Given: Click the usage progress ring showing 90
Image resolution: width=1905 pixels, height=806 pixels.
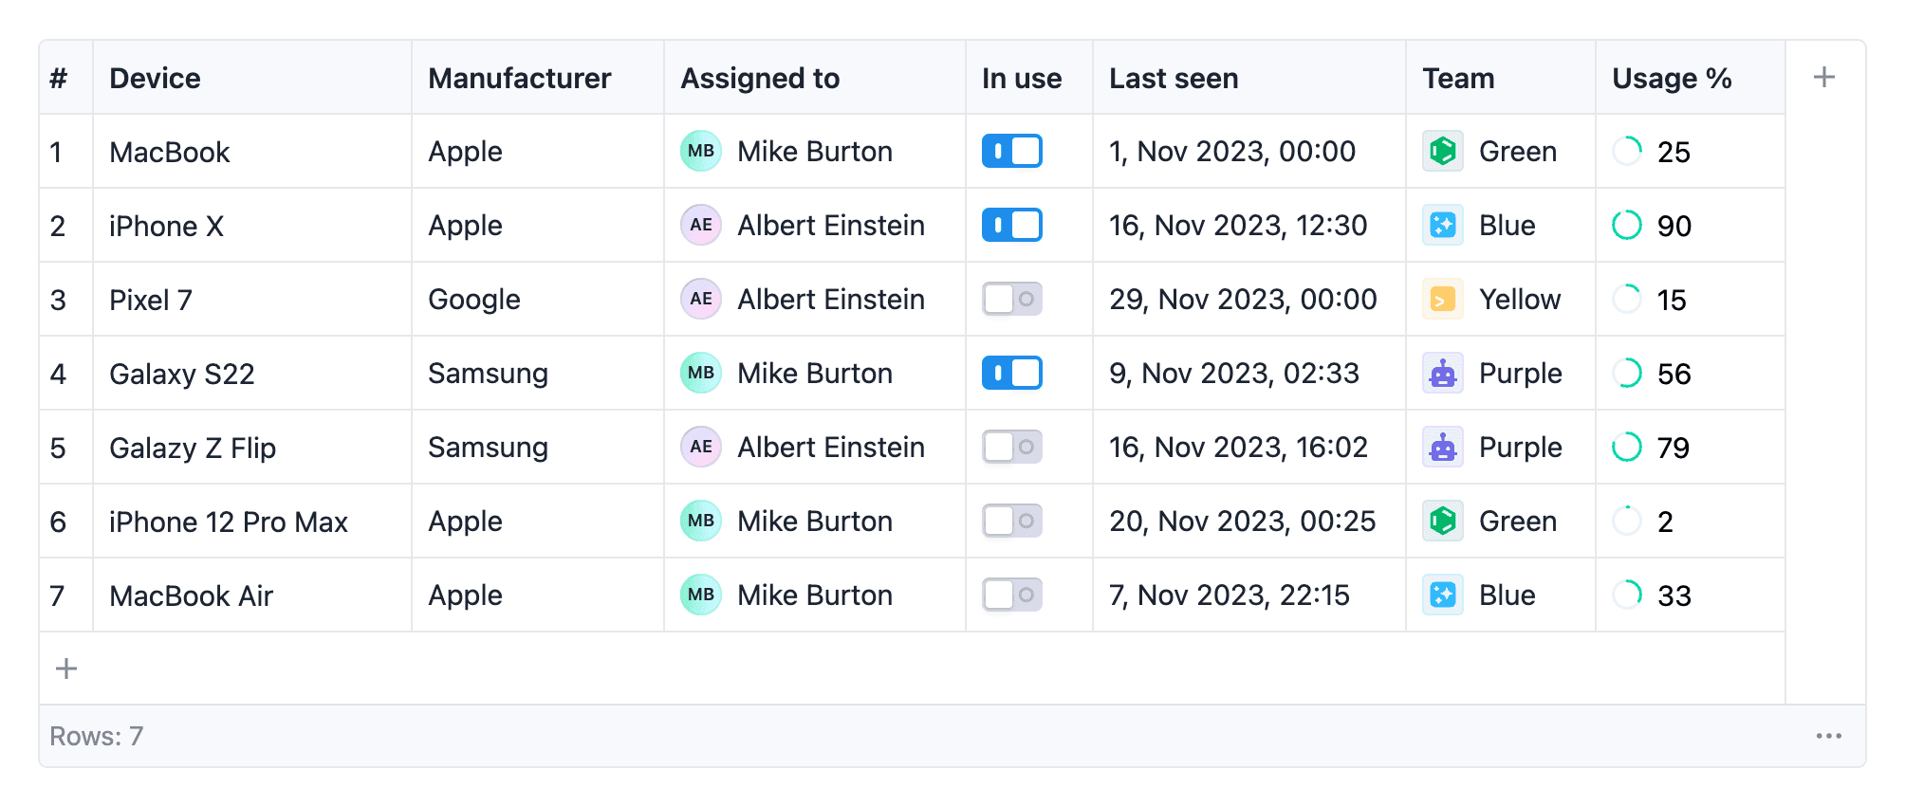Looking at the screenshot, I should [x=1627, y=226].
